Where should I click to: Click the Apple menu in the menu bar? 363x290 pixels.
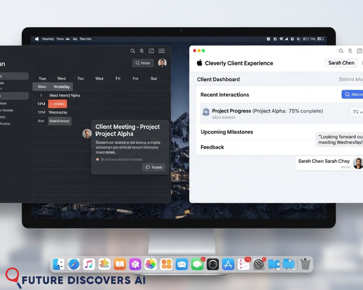coord(37,39)
